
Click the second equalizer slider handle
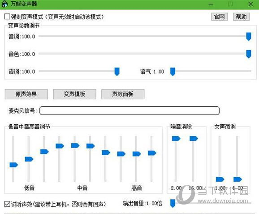tap(29, 159)
